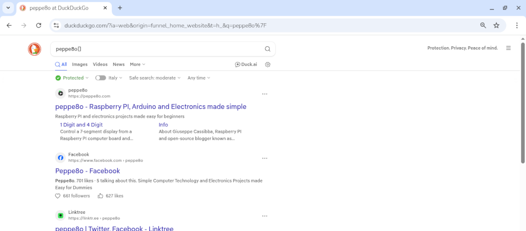This screenshot has height=231, width=526.
Task: Click the zoom magnifier icon in address bar
Action: click(x=483, y=25)
